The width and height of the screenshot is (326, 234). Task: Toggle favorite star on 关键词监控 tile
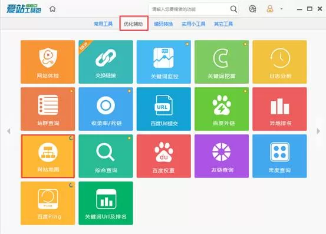187,44
